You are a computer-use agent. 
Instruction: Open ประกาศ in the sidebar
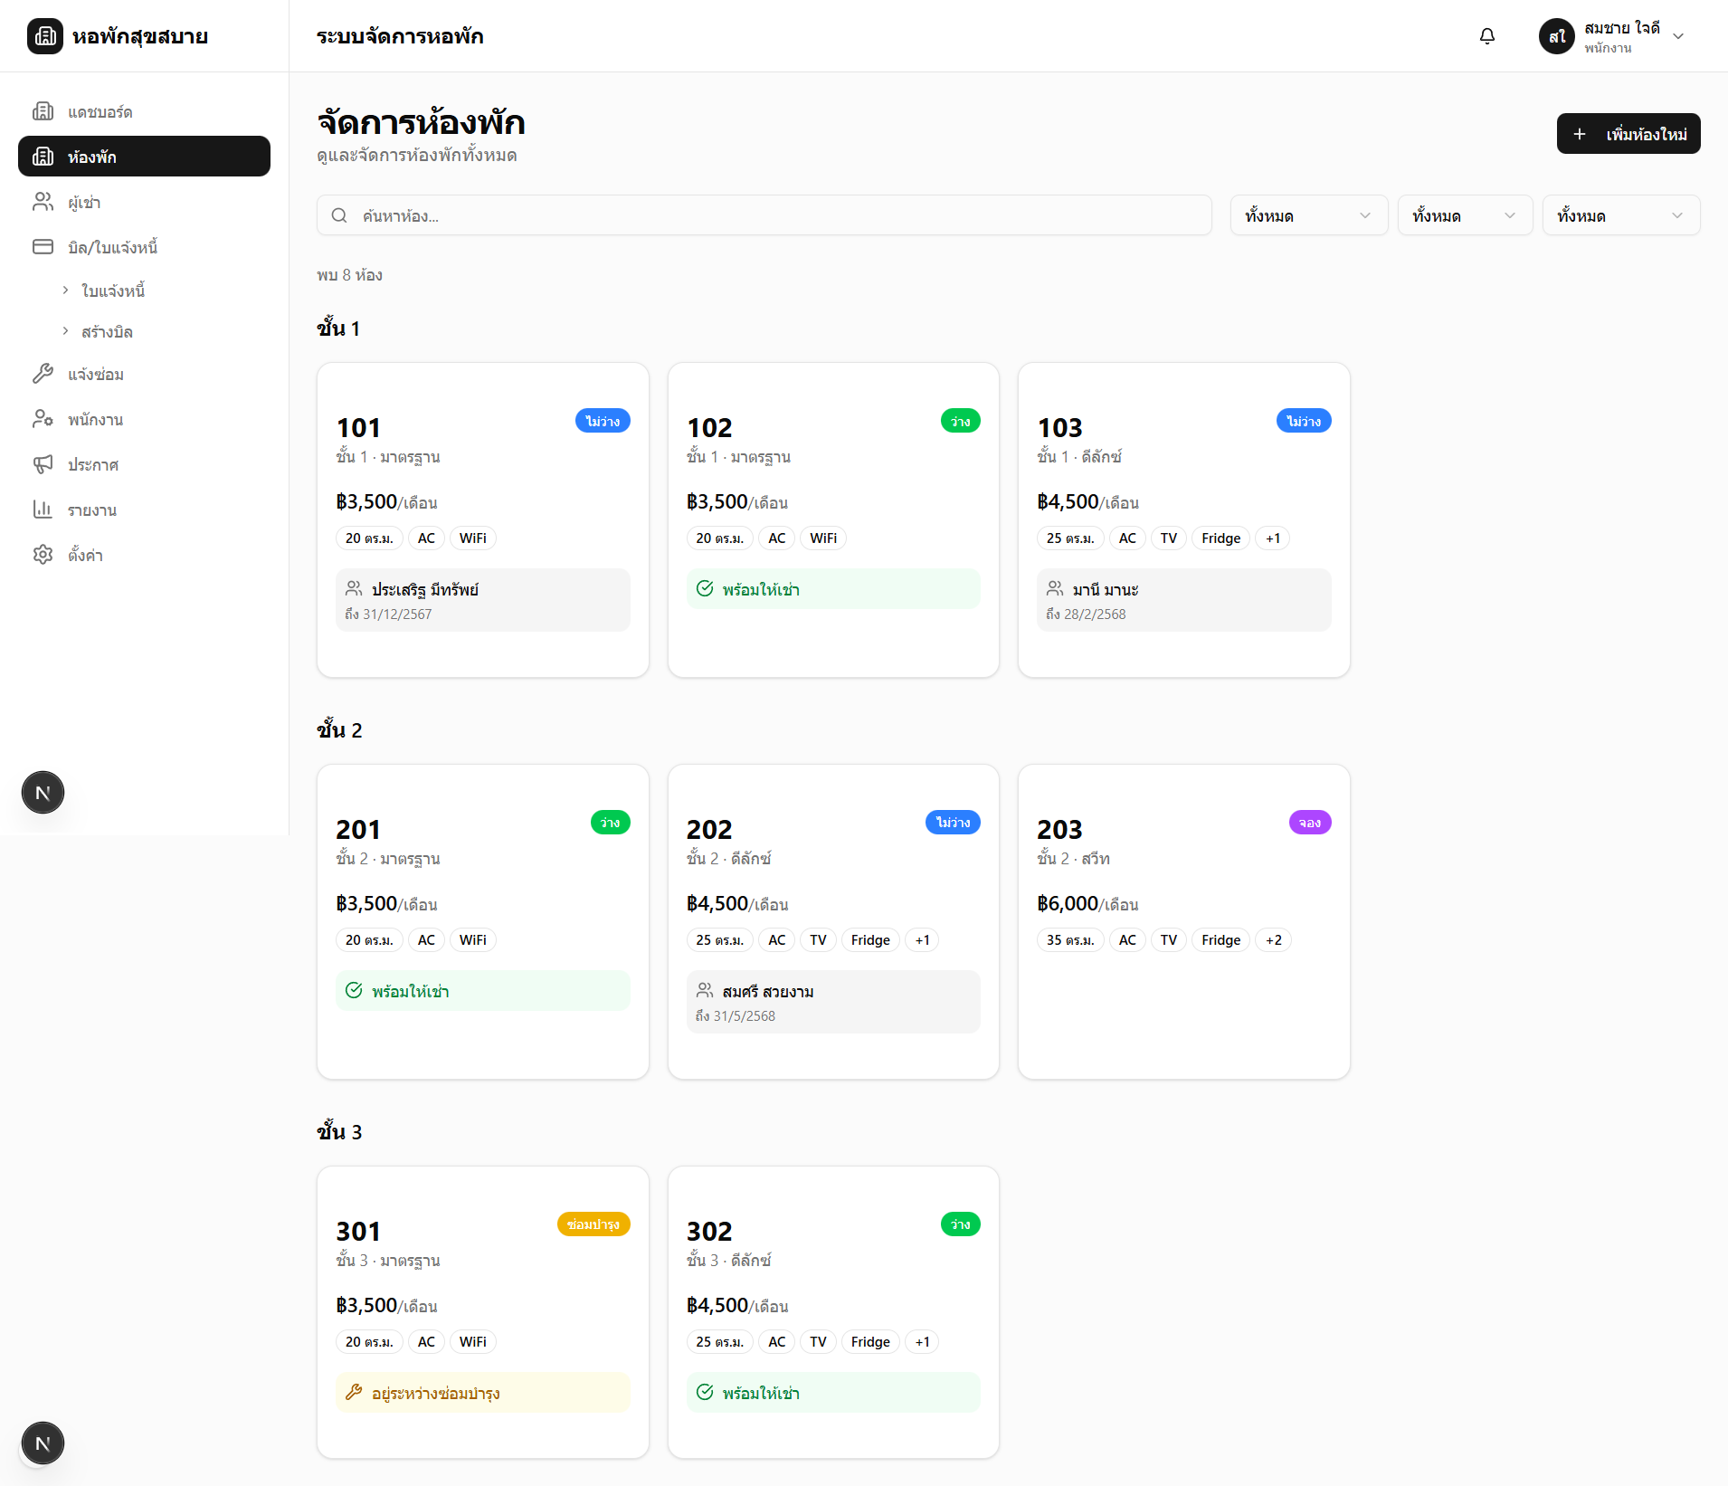(144, 464)
